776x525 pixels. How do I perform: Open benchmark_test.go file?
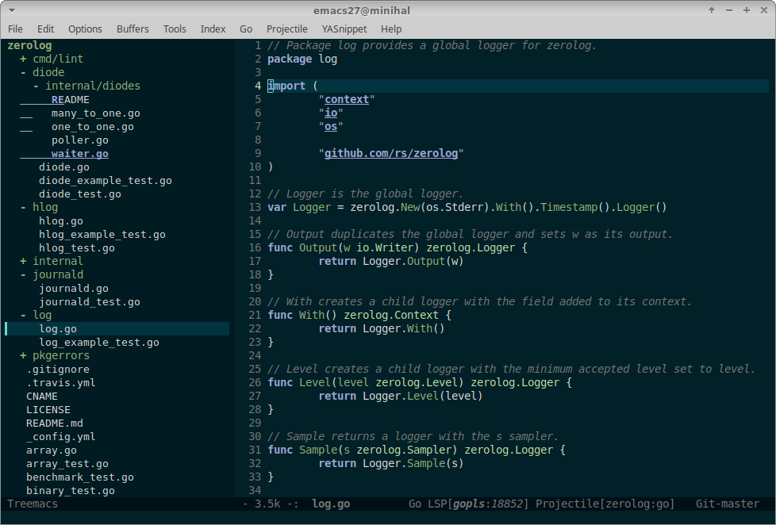(x=80, y=477)
